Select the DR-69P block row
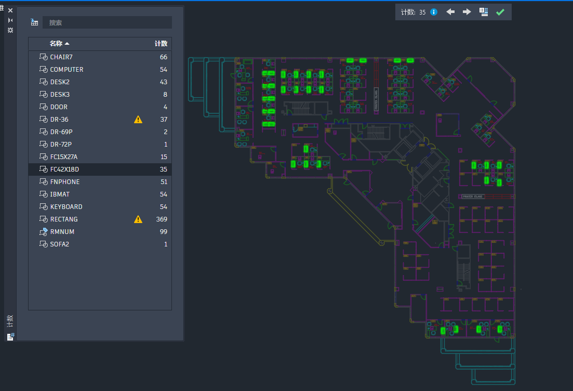 100,132
